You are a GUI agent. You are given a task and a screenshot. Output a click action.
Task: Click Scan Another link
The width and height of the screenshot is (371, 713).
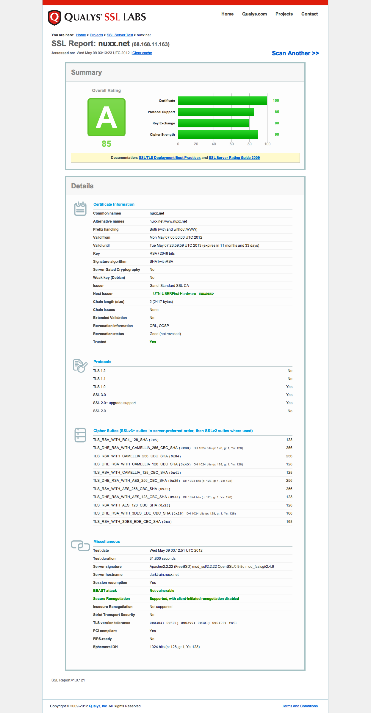pos(295,53)
